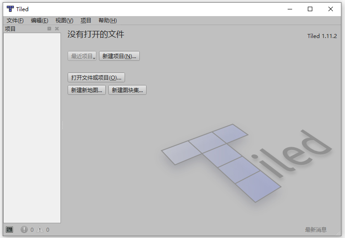
Task: Close the 项目 side panel
Action: pos(57,29)
